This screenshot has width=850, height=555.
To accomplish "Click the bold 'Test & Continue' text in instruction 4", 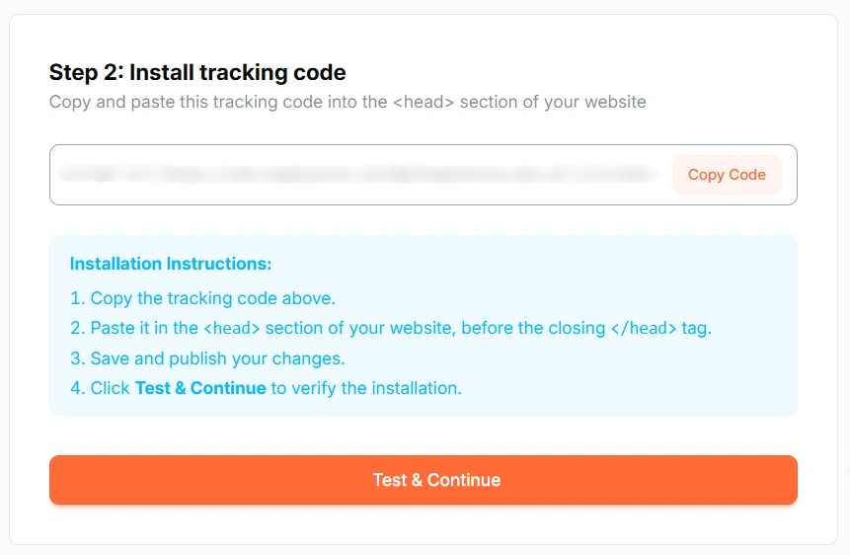I will (200, 388).
